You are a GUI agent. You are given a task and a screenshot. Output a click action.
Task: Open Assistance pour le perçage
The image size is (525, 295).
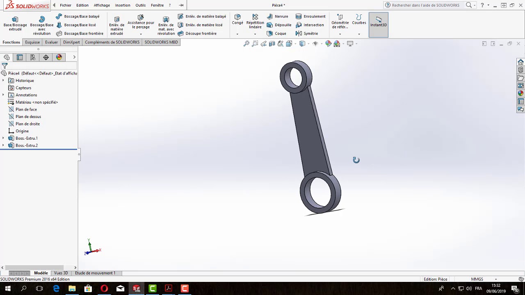tap(141, 22)
